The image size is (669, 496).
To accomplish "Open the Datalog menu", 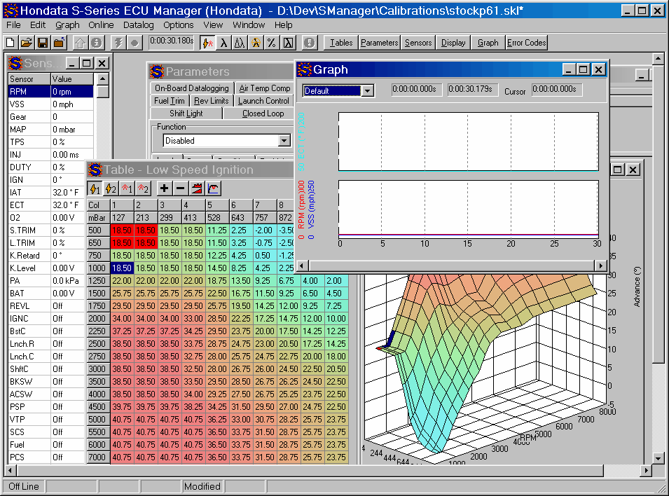I will click(x=138, y=25).
